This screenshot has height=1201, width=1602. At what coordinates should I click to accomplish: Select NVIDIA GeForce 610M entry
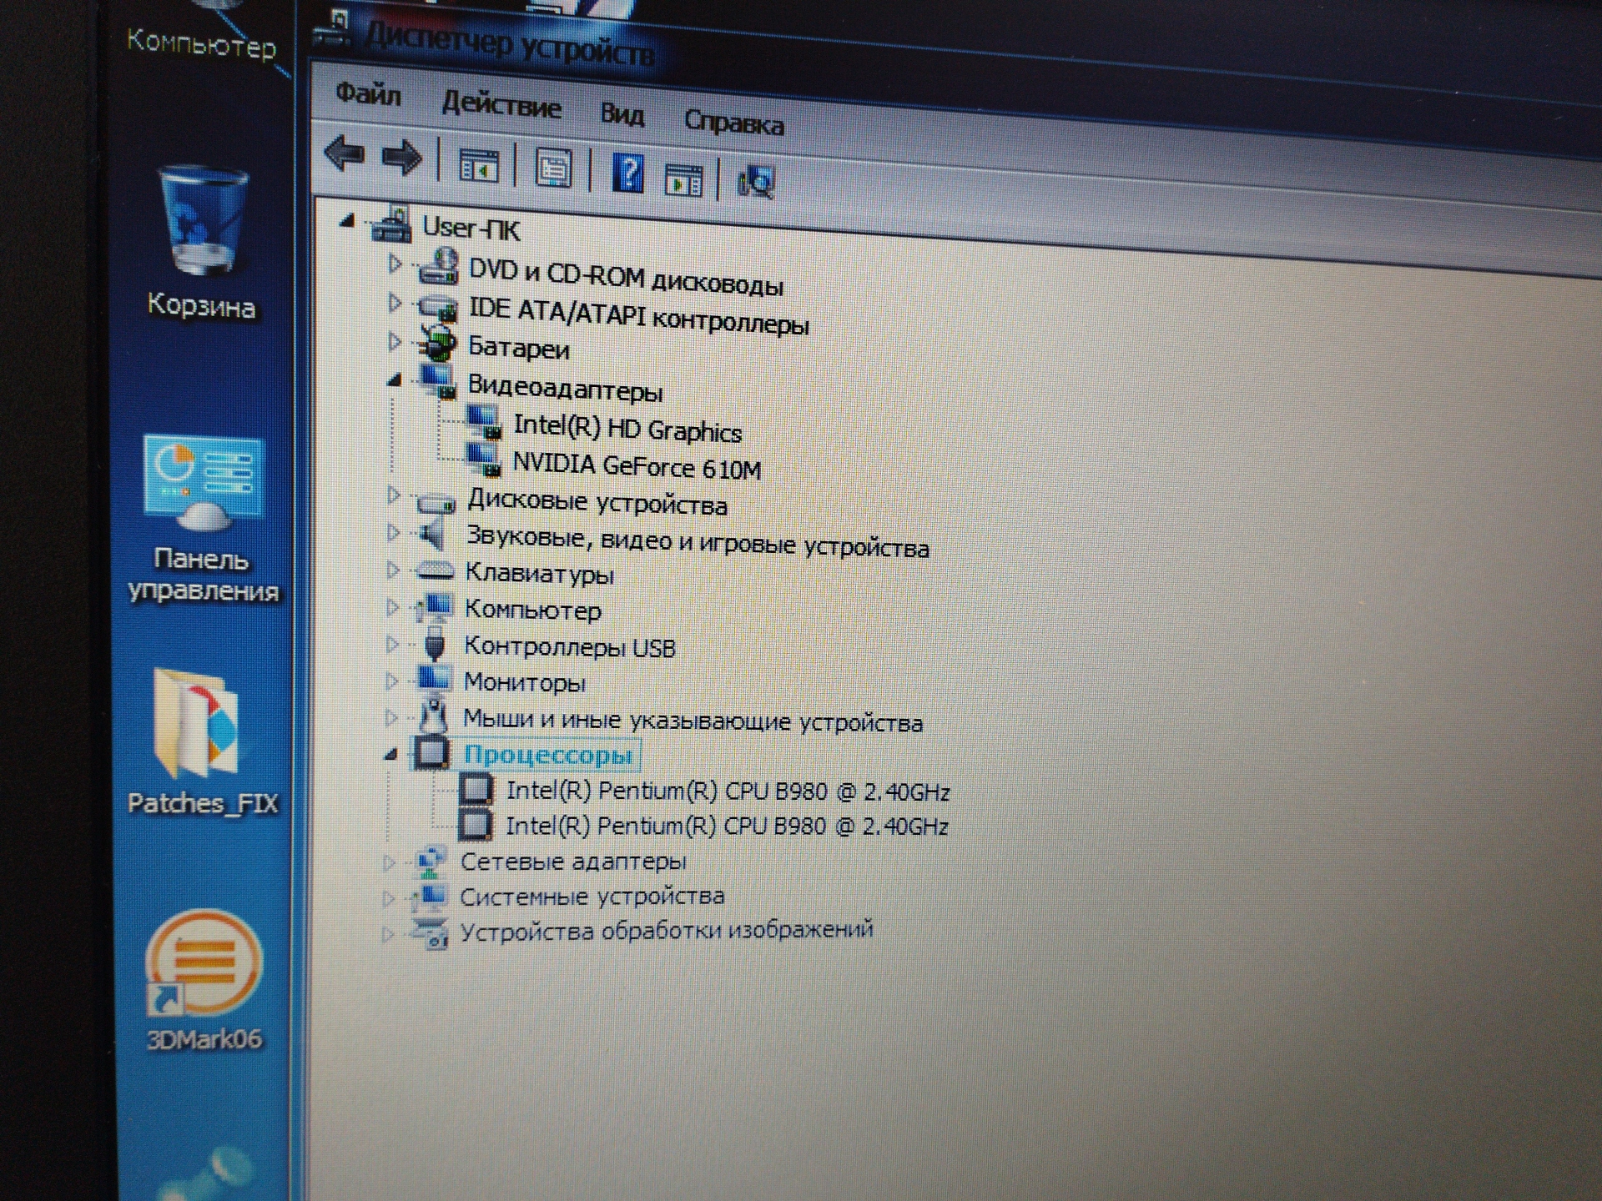tap(637, 465)
